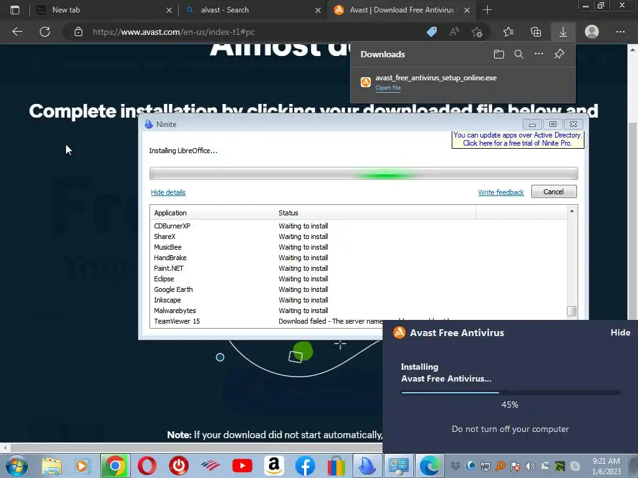Add this page to favorites
638x478 pixels.
(x=477, y=32)
